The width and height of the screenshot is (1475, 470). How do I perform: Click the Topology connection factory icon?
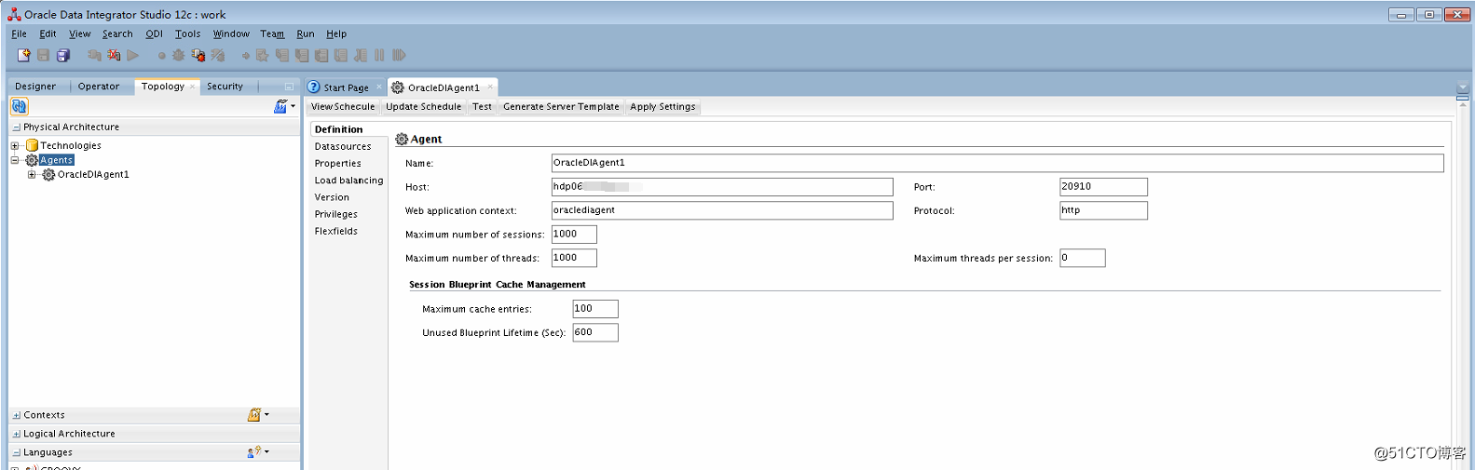tap(280, 107)
